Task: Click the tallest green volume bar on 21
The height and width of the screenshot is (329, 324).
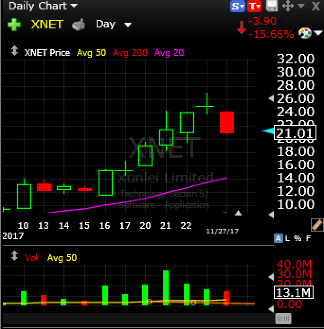Action: (x=166, y=288)
